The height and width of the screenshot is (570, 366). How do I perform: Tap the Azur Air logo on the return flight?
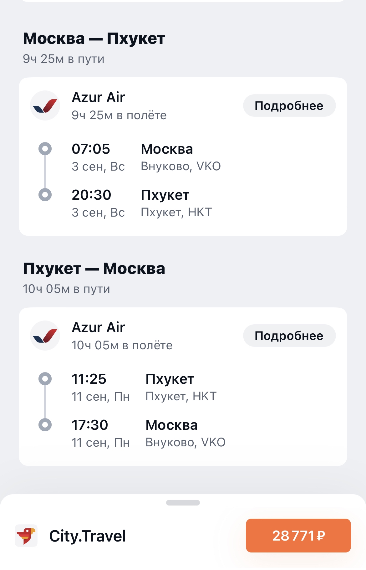coord(45,336)
